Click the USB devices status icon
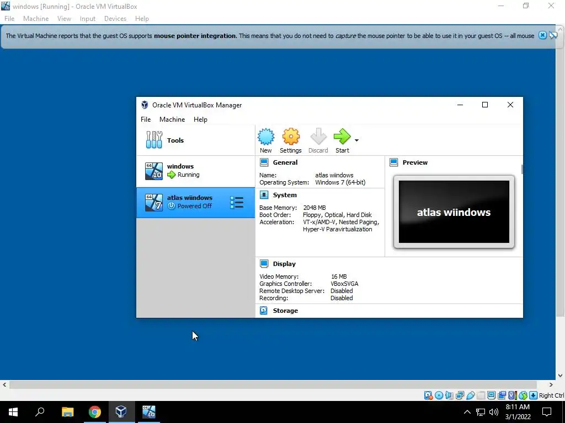Viewport: 565px width, 423px height. (x=471, y=395)
